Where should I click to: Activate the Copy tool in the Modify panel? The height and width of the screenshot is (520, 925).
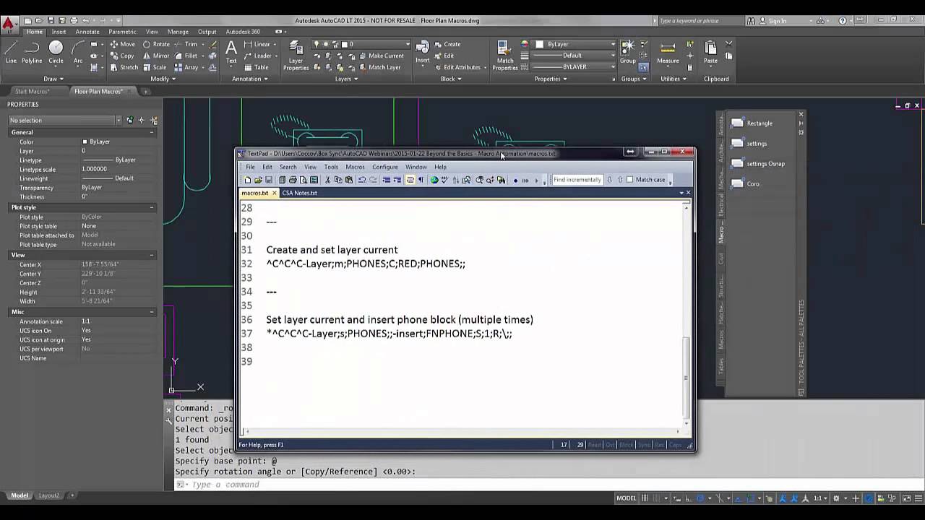[122, 56]
